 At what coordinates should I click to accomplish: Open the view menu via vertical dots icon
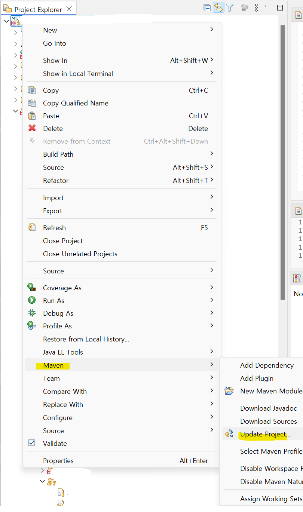click(256, 7)
